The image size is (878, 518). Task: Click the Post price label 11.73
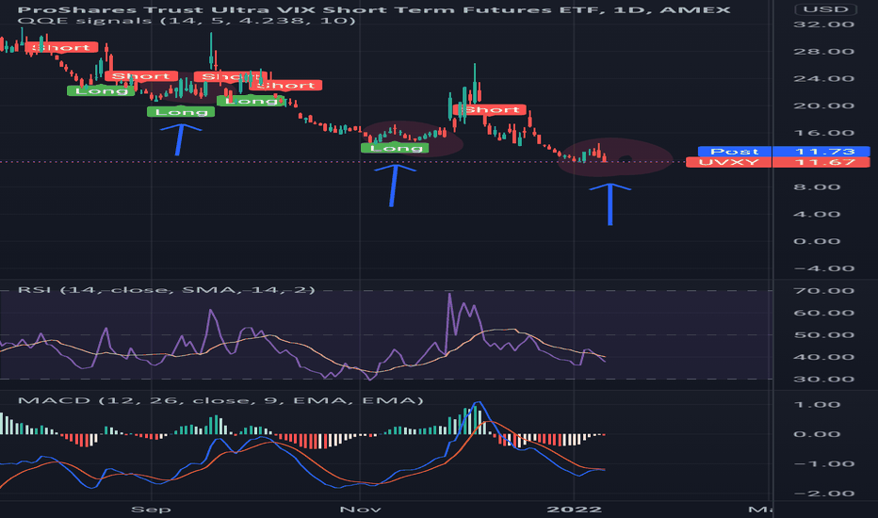point(784,152)
